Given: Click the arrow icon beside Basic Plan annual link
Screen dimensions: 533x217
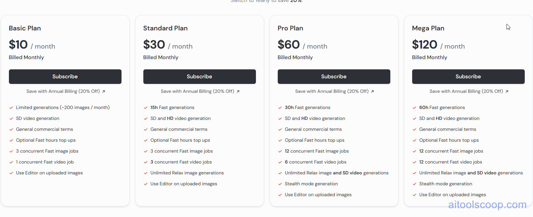Looking at the screenshot, I should point(104,91).
